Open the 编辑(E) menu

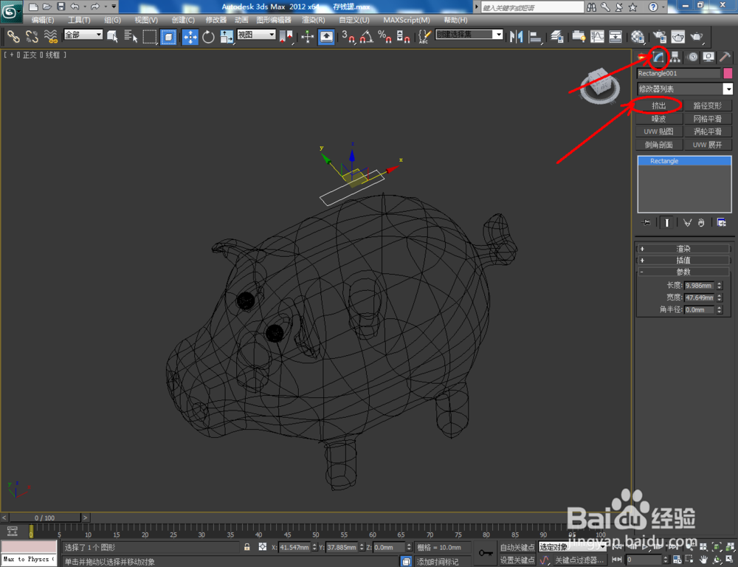[x=43, y=20]
